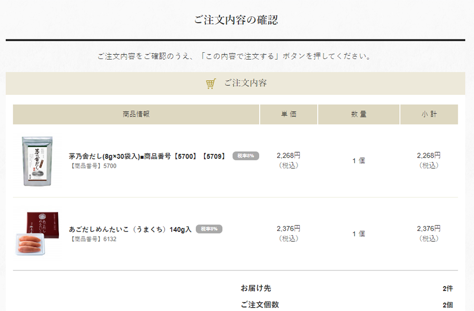Select the あごだしめんたいこ（うまくち）140g入 product name
Viewport: 474px width, 311px height.
point(130,229)
